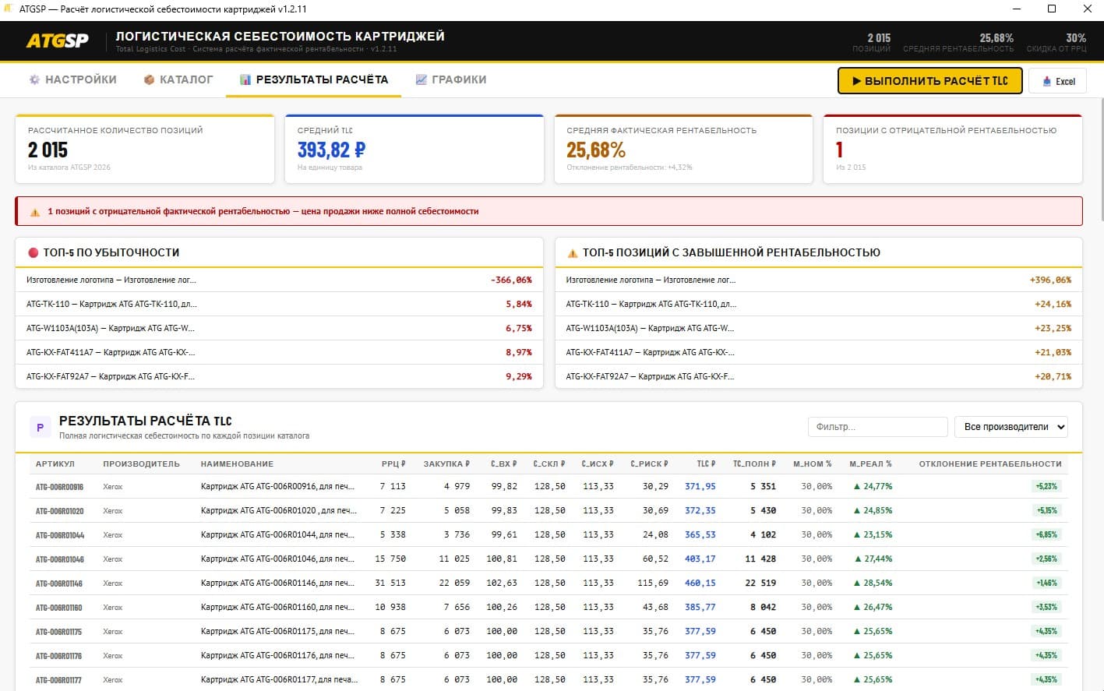The width and height of the screenshot is (1104, 691).
Task: Click the ATG-TK-110 entry in убыточности list
Action: point(111,304)
